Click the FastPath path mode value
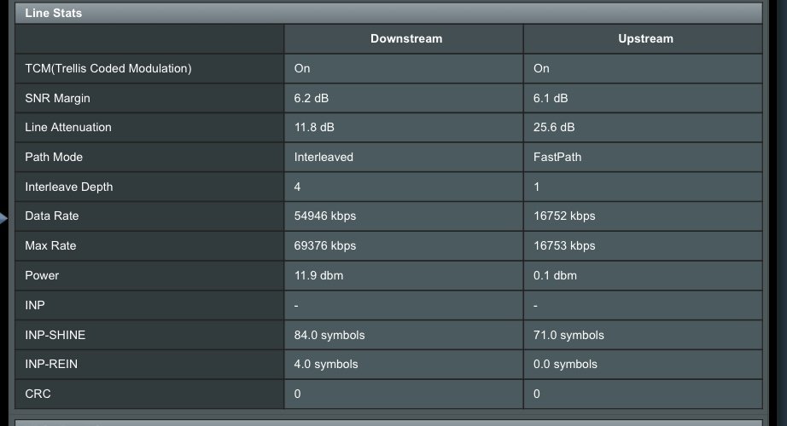787x426 pixels. [x=558, y=158]
